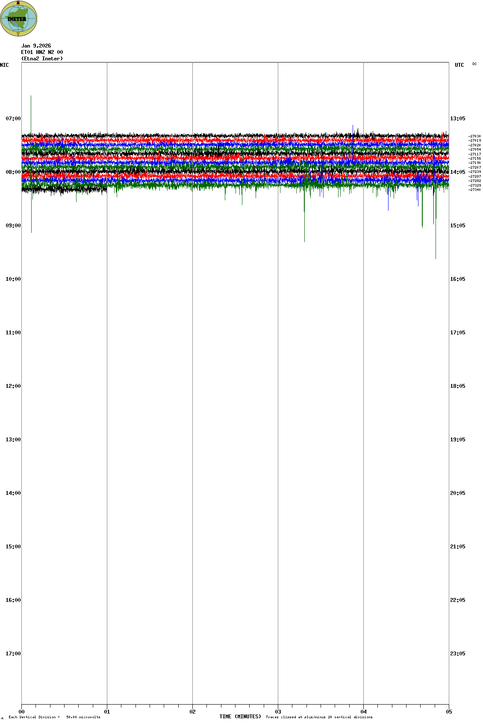
Task: Click the (Etna2 Ineter) caption
Action: click(x=42, y=59)
